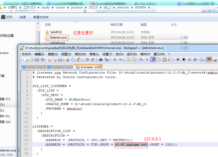This screenshot has height=157, width=218.
Task: Close the current document via toolbar icon
Action: 48,59
